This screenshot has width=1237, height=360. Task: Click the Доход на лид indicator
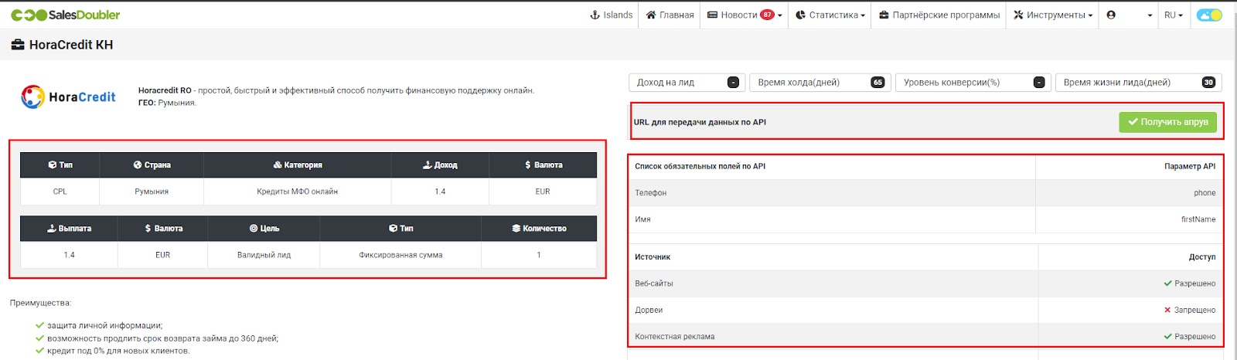(x=687, y=83)
